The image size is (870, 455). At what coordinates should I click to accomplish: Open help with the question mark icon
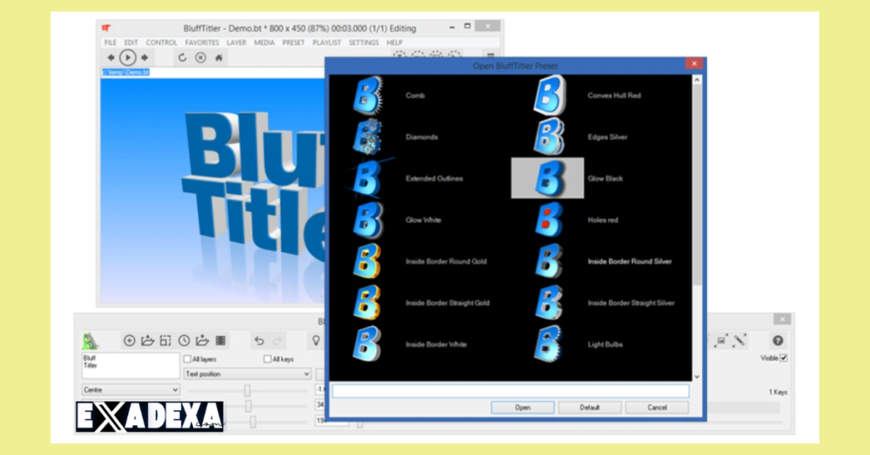pyautogui.click(x=778, y=341)
